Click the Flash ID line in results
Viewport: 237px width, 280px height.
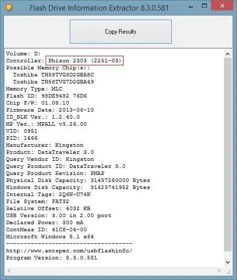point(46,96)
